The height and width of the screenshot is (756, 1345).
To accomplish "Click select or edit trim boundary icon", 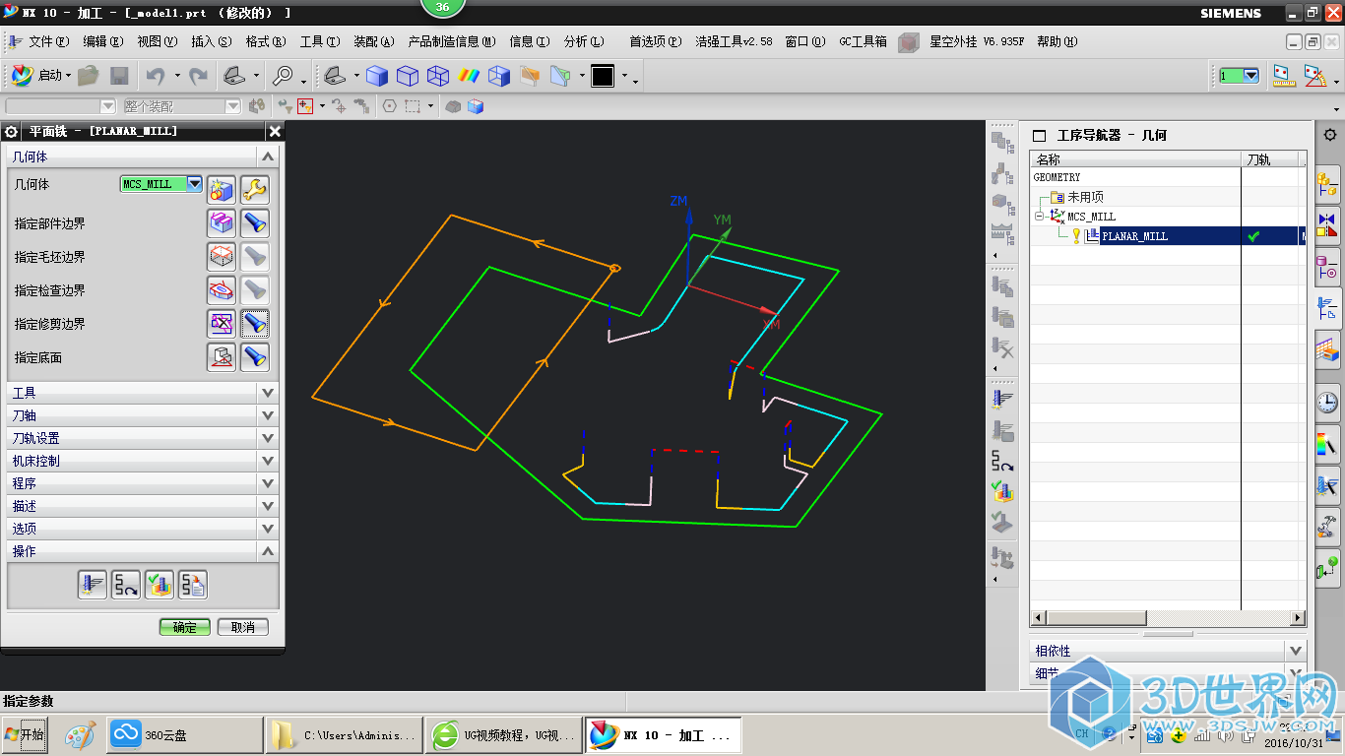I will pos(222,324).
